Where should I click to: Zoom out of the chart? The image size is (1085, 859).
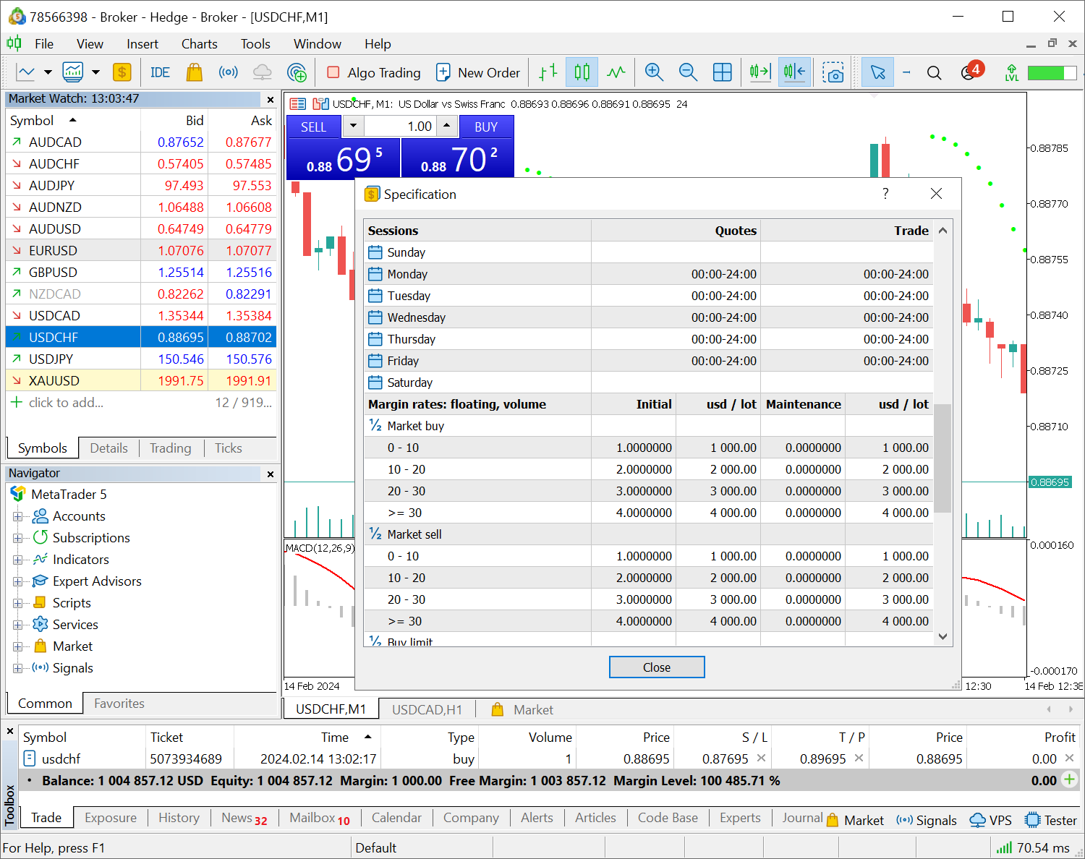[x=688, y=72]
